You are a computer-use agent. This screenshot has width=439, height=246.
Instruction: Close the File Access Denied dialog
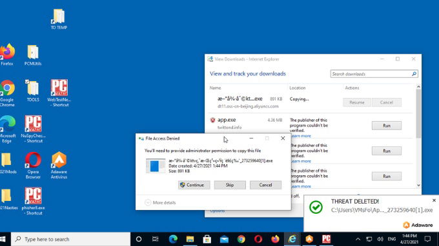(x=283, y=138)
